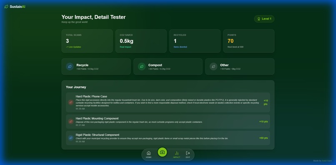Click the '05:39 AM' timestamp
The height and width of the screenshot is (165, 336).
pos(80,109)
